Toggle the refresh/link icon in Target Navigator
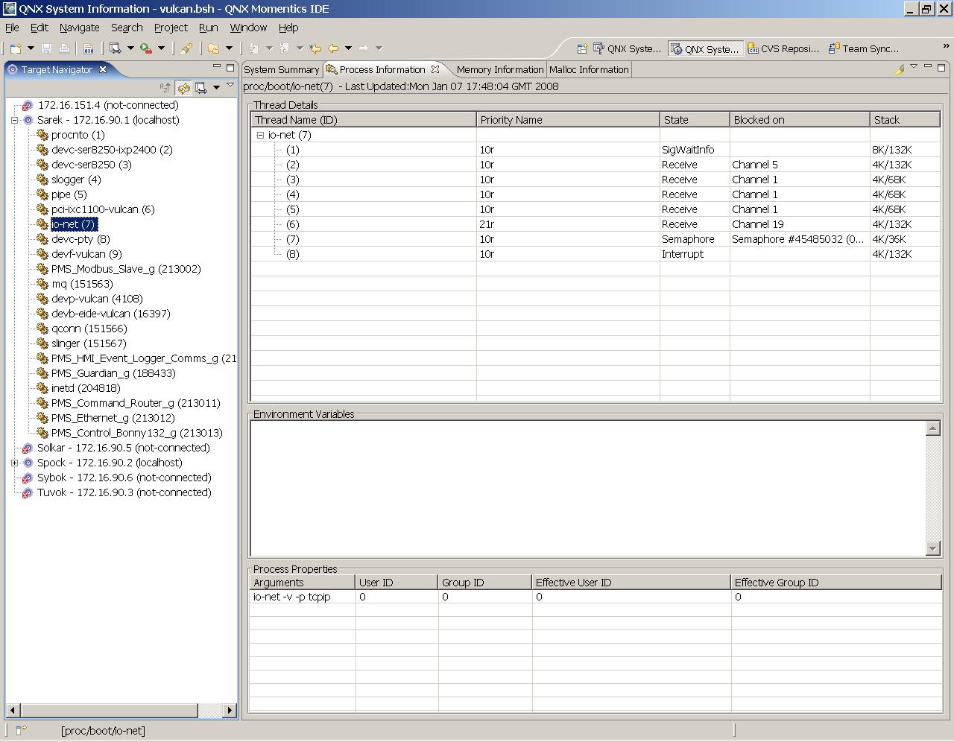 (183, 87)
